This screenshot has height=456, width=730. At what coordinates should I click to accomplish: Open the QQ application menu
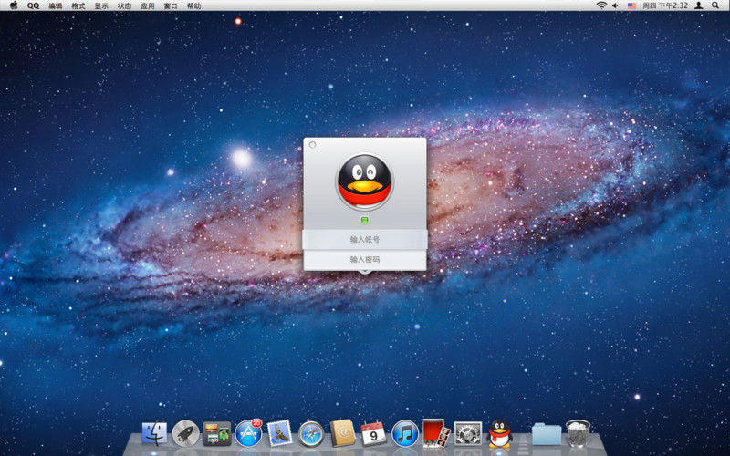(x=33, y=5)
